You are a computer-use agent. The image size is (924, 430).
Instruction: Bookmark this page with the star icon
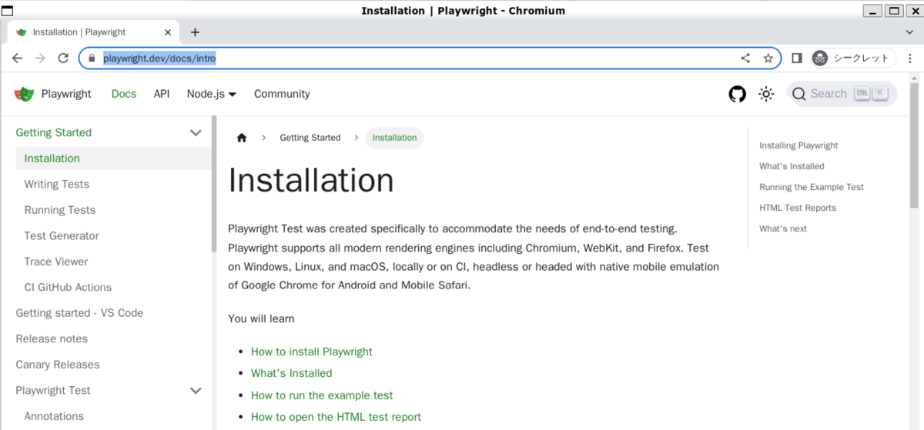(768, 58)
